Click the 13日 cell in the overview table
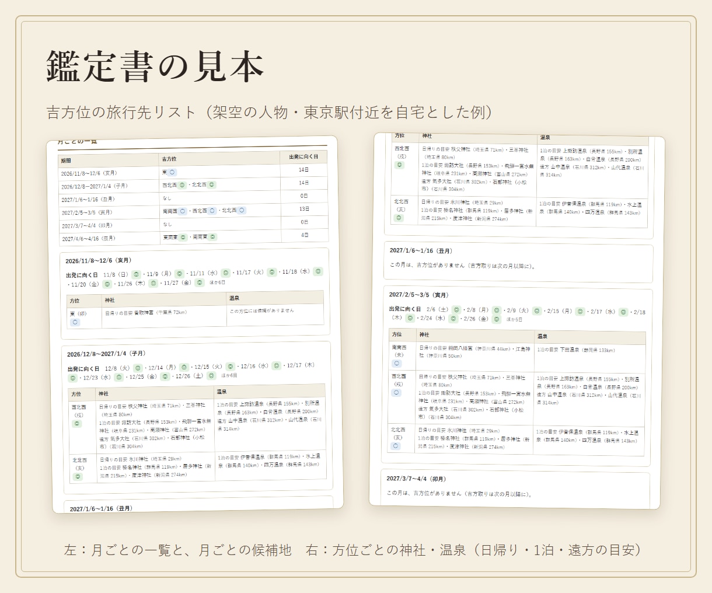712x593 pixels. pyautogui.click(x=304, y=208)
